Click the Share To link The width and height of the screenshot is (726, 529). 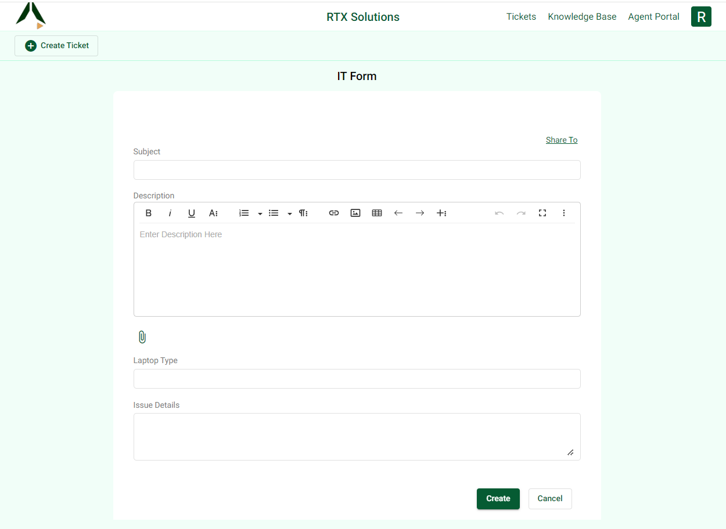(x=561, y=140)
